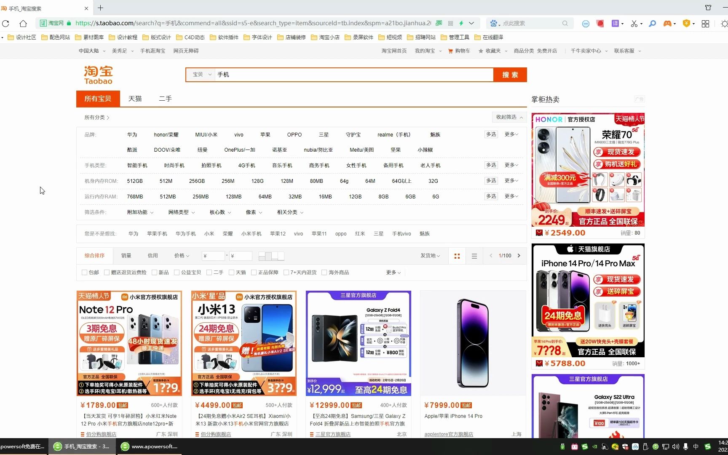Open the 宝贝 search type dropdown
Viewport: 728px width, 455px height.
click(201, 75)
